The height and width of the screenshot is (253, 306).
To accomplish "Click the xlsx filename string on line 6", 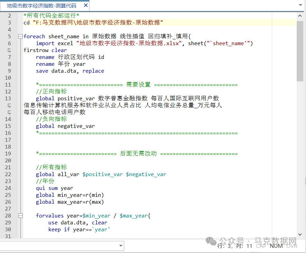I will click(129, 43).
